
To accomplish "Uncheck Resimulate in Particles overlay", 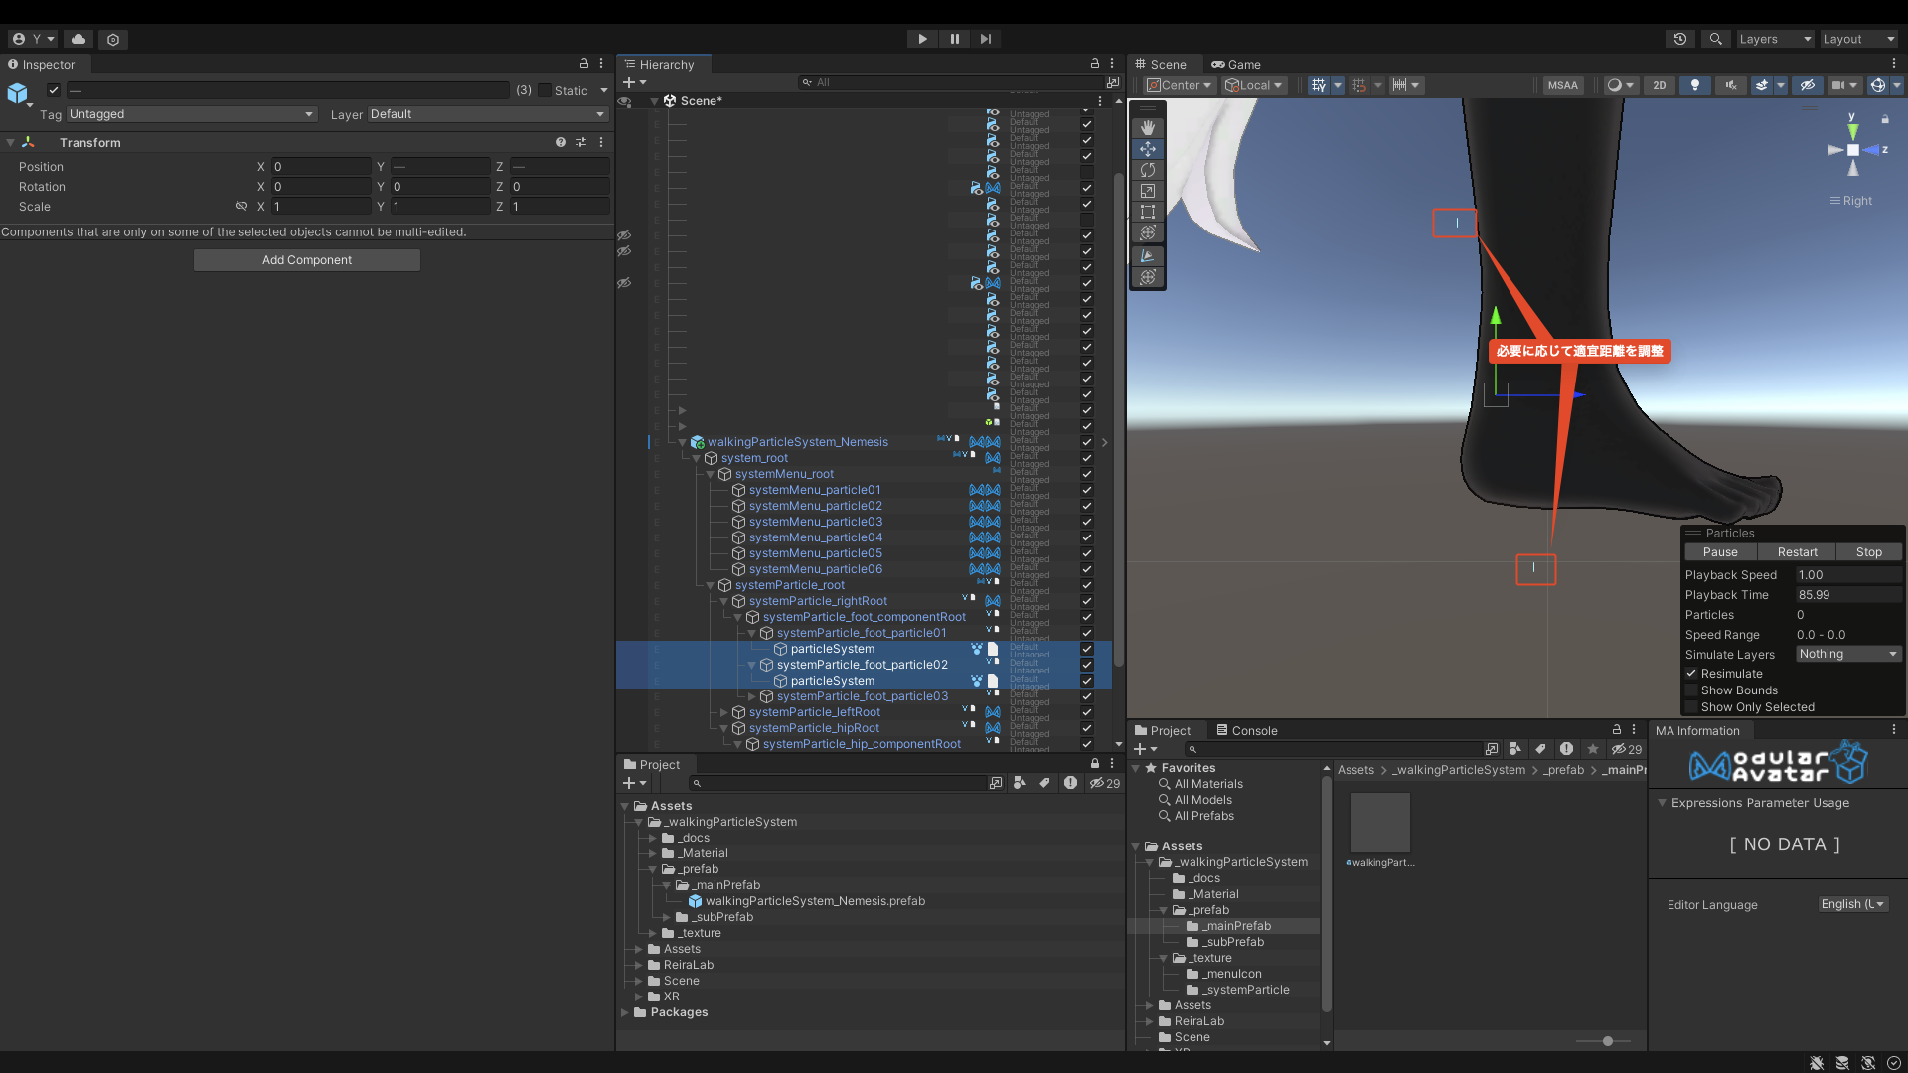I will point(1691,674).
